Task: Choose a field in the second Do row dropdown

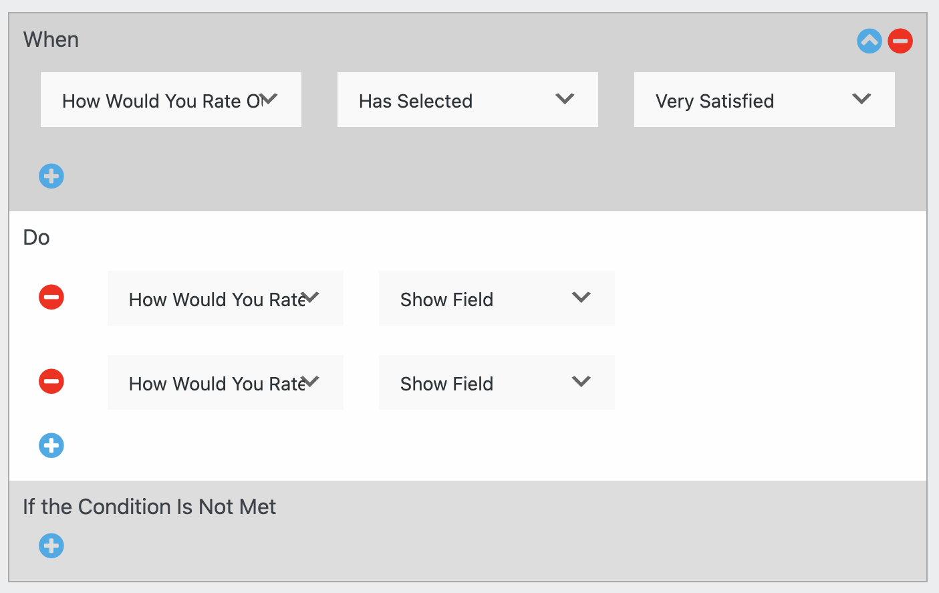Action: pos(225,382)
